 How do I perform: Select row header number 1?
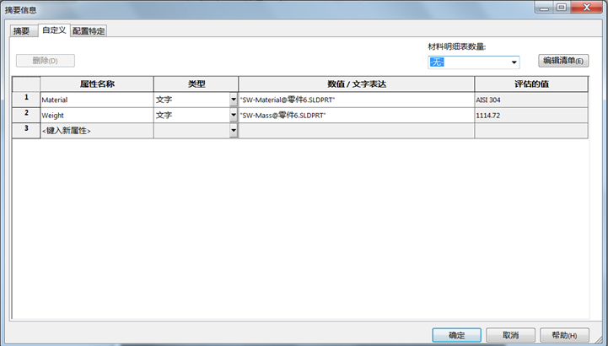point(26,100)
